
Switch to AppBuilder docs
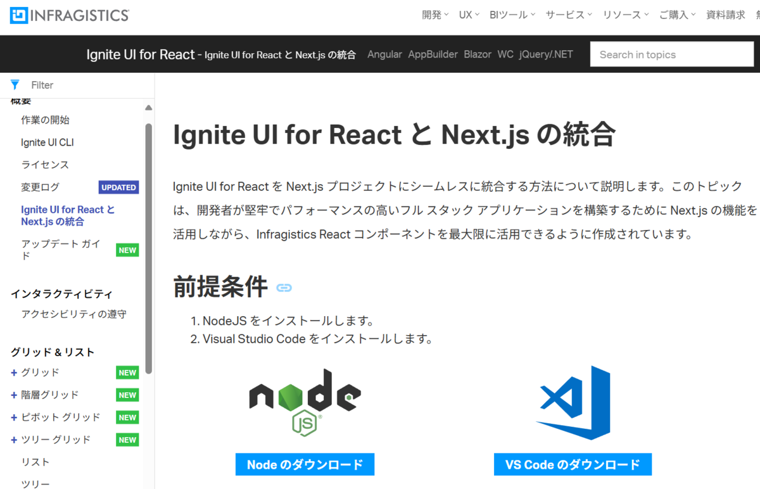tap(433, 54)
